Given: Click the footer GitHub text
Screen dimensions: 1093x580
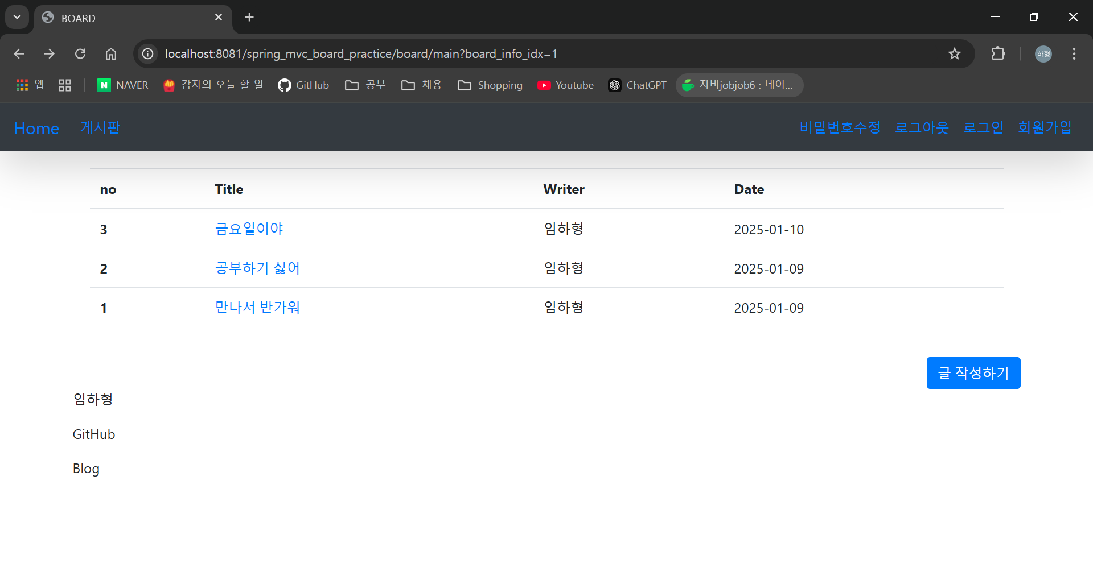Looking at the screenshot, I should pyautogui.click(x=94, y=434).
